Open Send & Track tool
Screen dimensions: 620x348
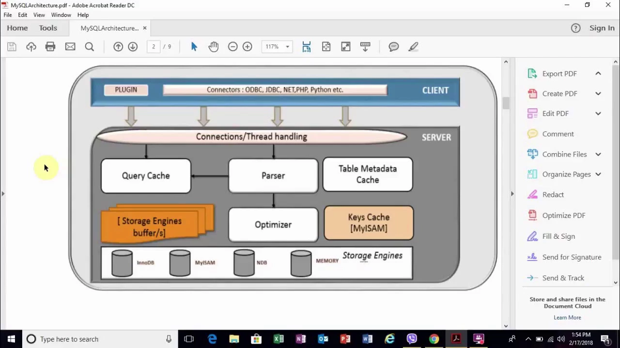pyautogui.click(x=563, y=278)
